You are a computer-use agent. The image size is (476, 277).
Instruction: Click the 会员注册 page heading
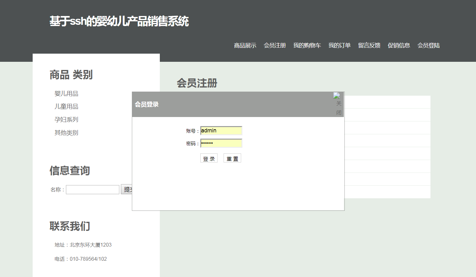pyautogui.click(x=197, y=83)
